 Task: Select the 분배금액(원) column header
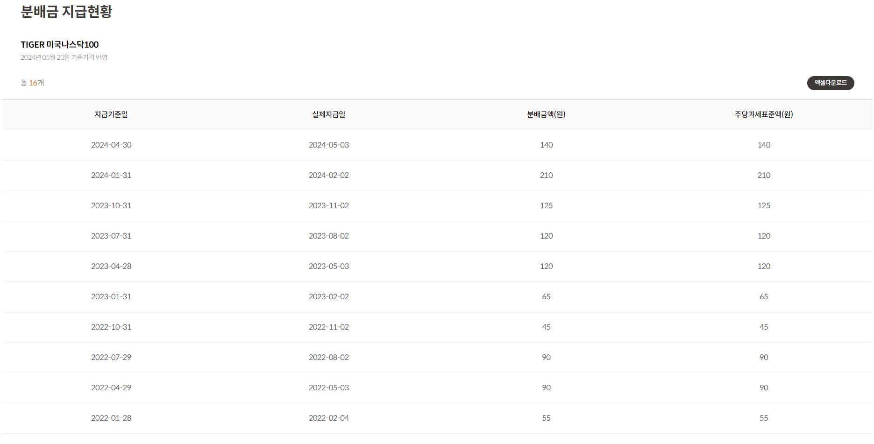546,114
